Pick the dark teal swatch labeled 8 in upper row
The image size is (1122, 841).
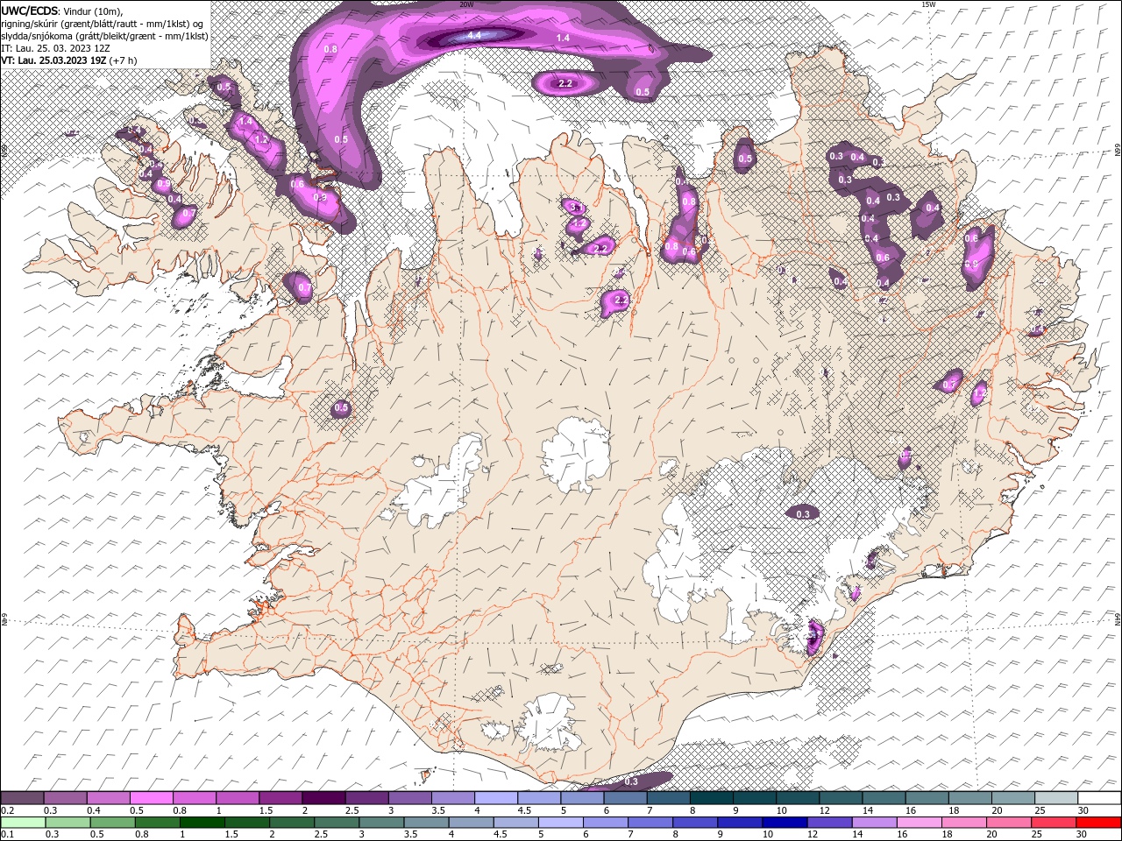click(711, 797)
